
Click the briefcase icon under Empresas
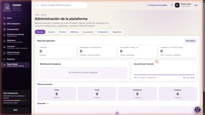(x=117, y=113)
